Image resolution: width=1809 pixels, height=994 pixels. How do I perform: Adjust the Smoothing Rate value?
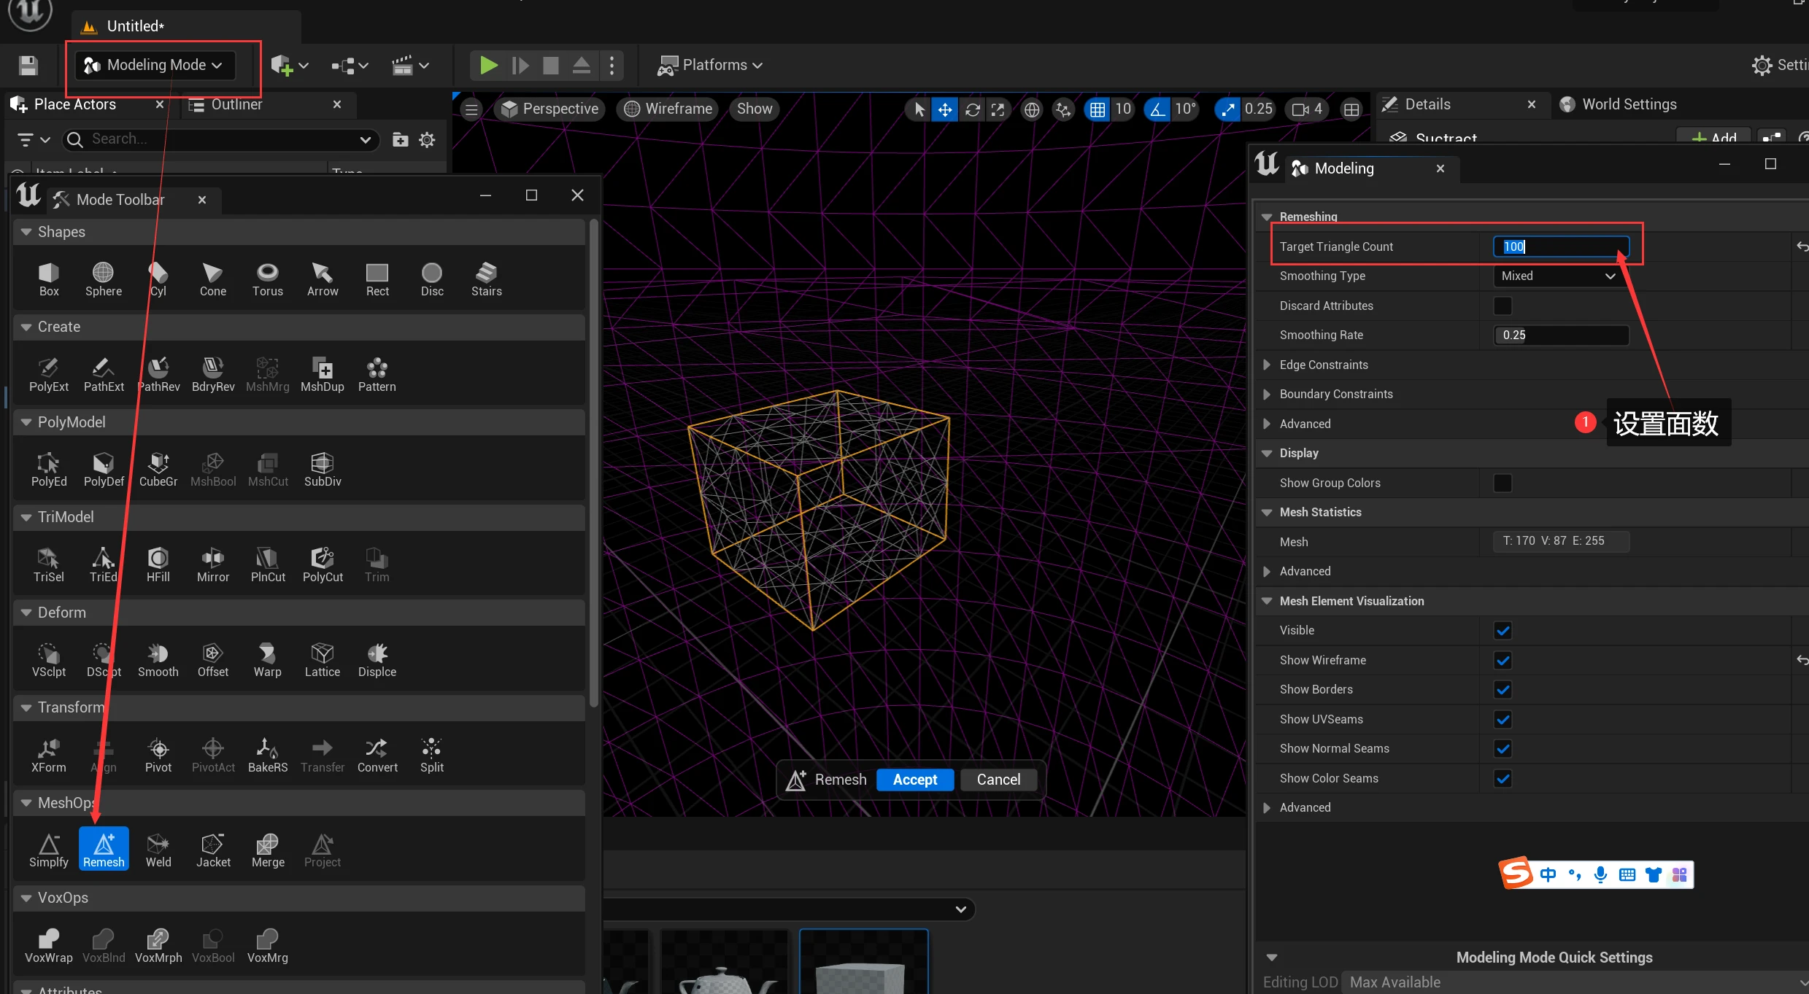point(1560,335)
